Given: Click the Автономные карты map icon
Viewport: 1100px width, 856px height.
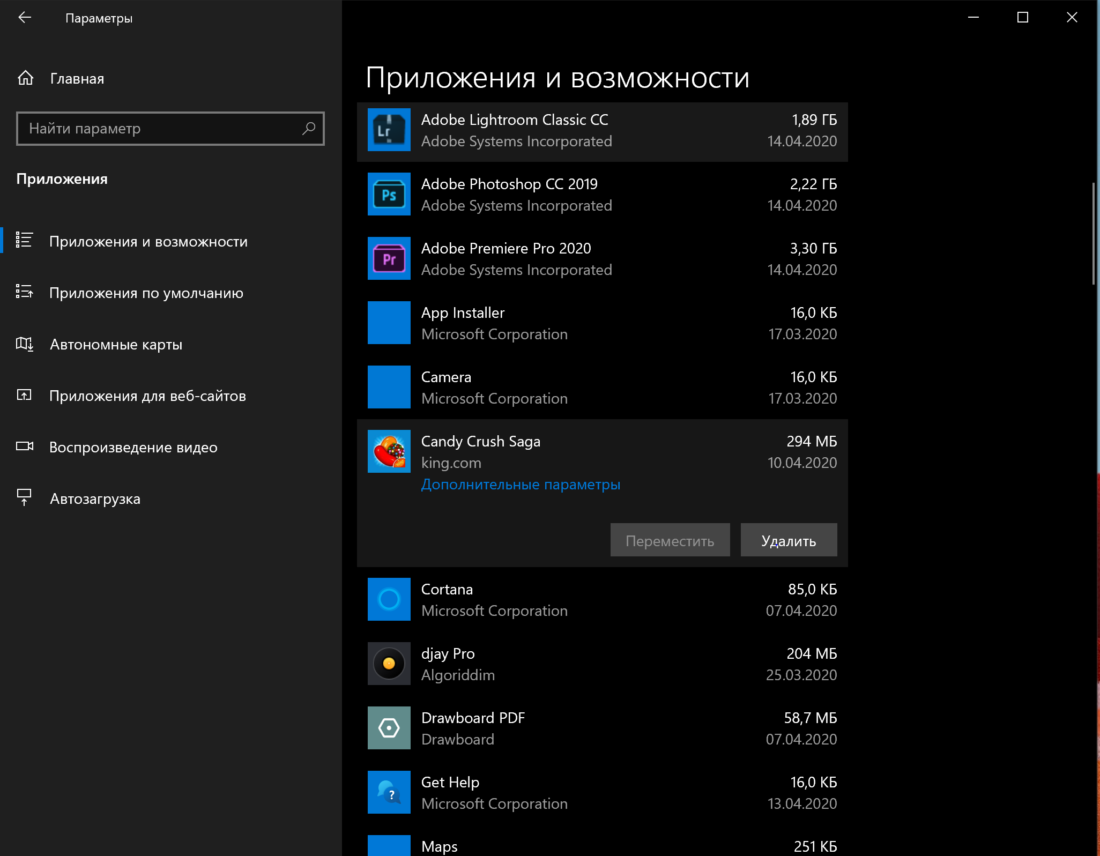Looking at the screenshot, I should (24, 344).
